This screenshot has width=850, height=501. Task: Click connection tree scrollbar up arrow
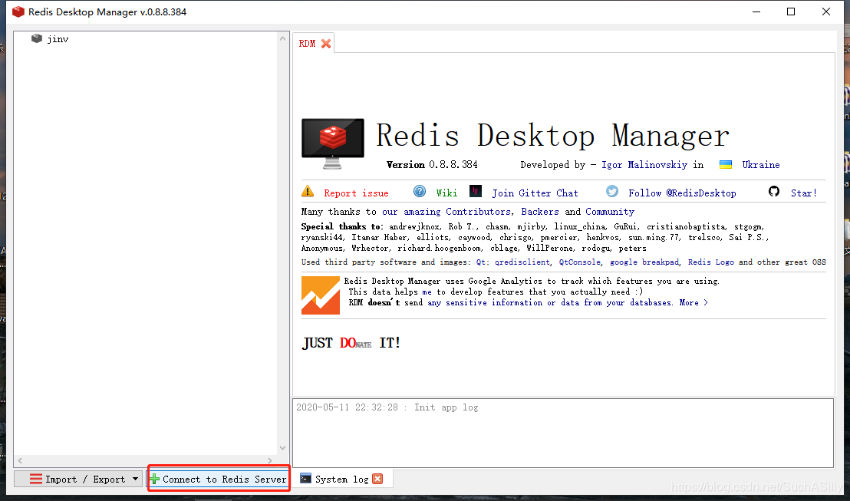click(282, 38)
